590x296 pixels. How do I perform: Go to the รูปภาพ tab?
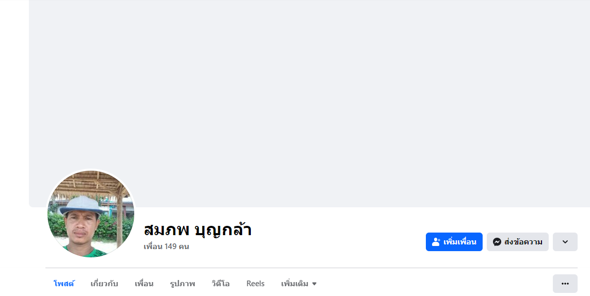click(x=182, y=284)
